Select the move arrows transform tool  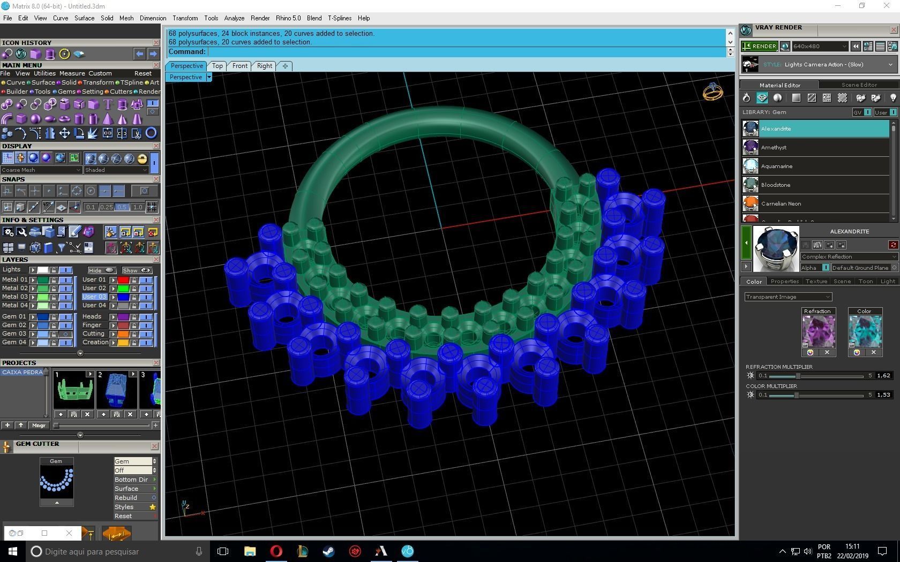tap(64, 133)
